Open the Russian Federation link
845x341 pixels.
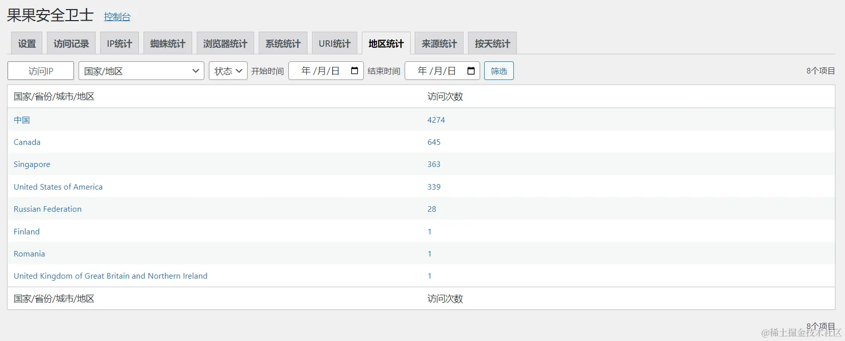[47, 209]
